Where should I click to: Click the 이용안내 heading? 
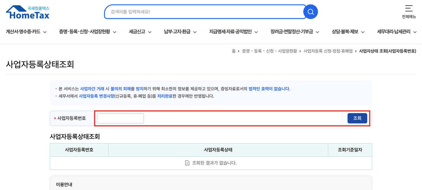tap(64, 184)
